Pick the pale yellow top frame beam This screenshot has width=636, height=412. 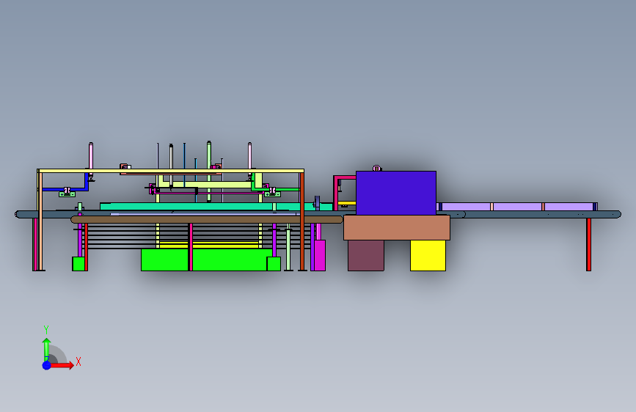pos(171,171)
